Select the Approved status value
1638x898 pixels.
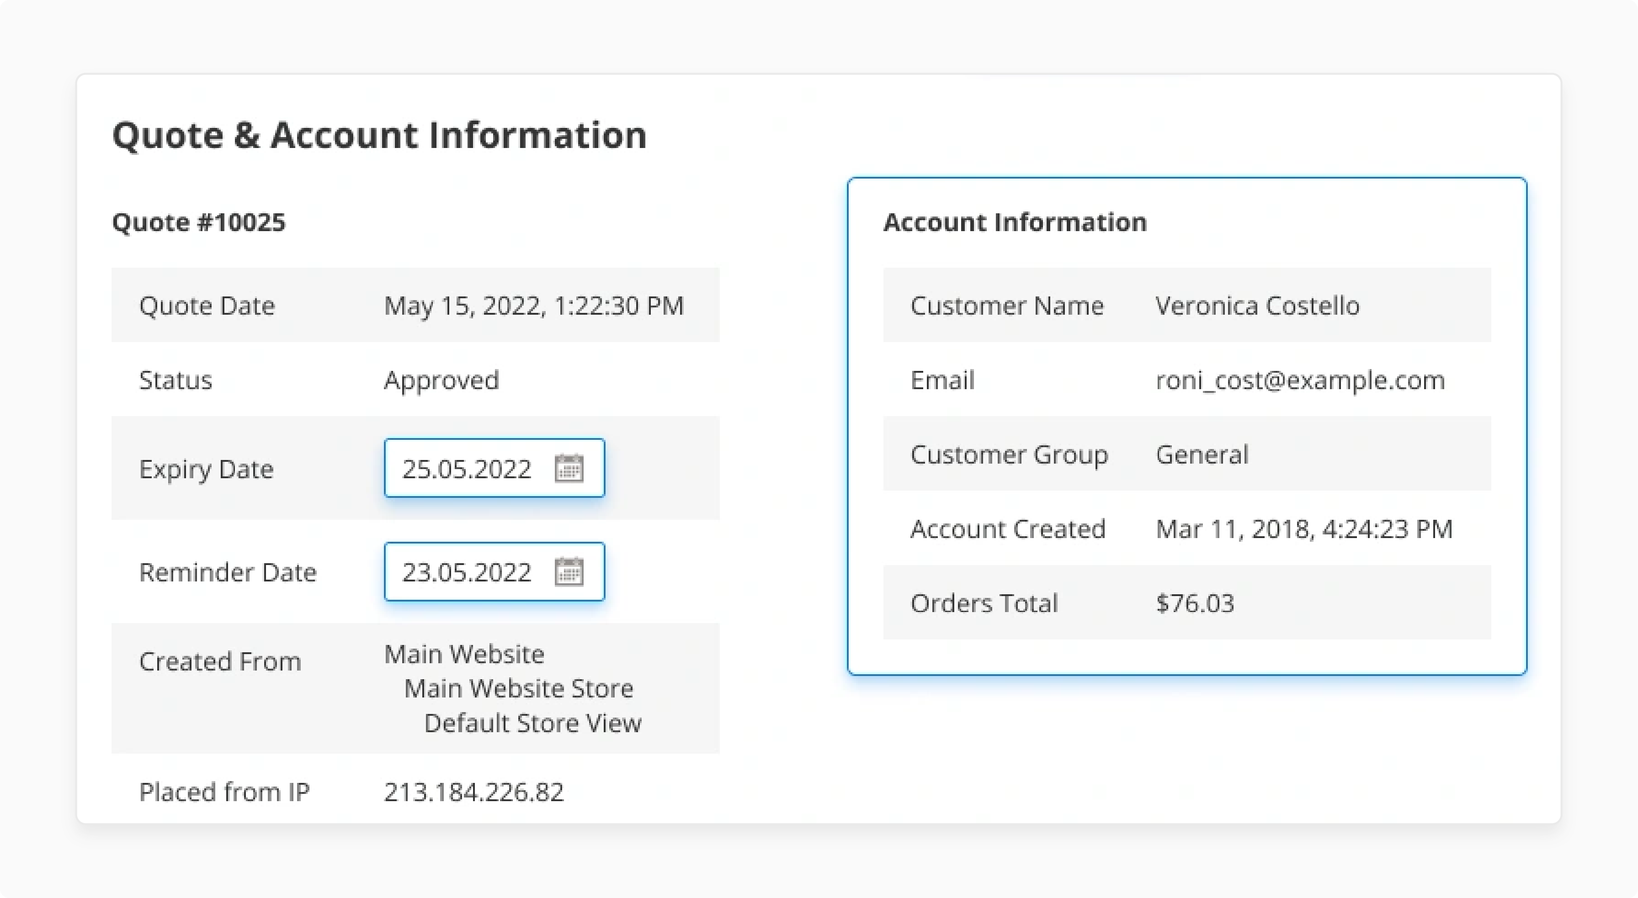pyautogui.click(x=442, y=381)
